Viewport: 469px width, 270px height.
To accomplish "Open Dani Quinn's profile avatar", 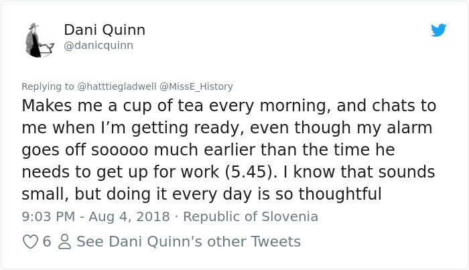I will [x=40, y=40].
